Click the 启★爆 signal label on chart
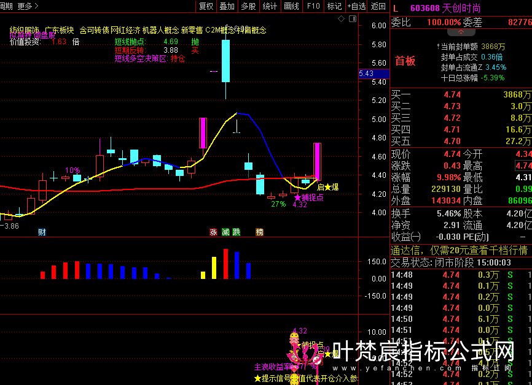The height and width of the screenshot is (385, 532). point(328,187)
